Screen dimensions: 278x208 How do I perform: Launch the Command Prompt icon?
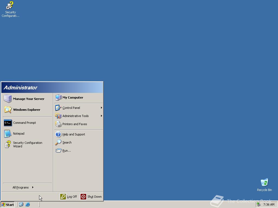8,123
